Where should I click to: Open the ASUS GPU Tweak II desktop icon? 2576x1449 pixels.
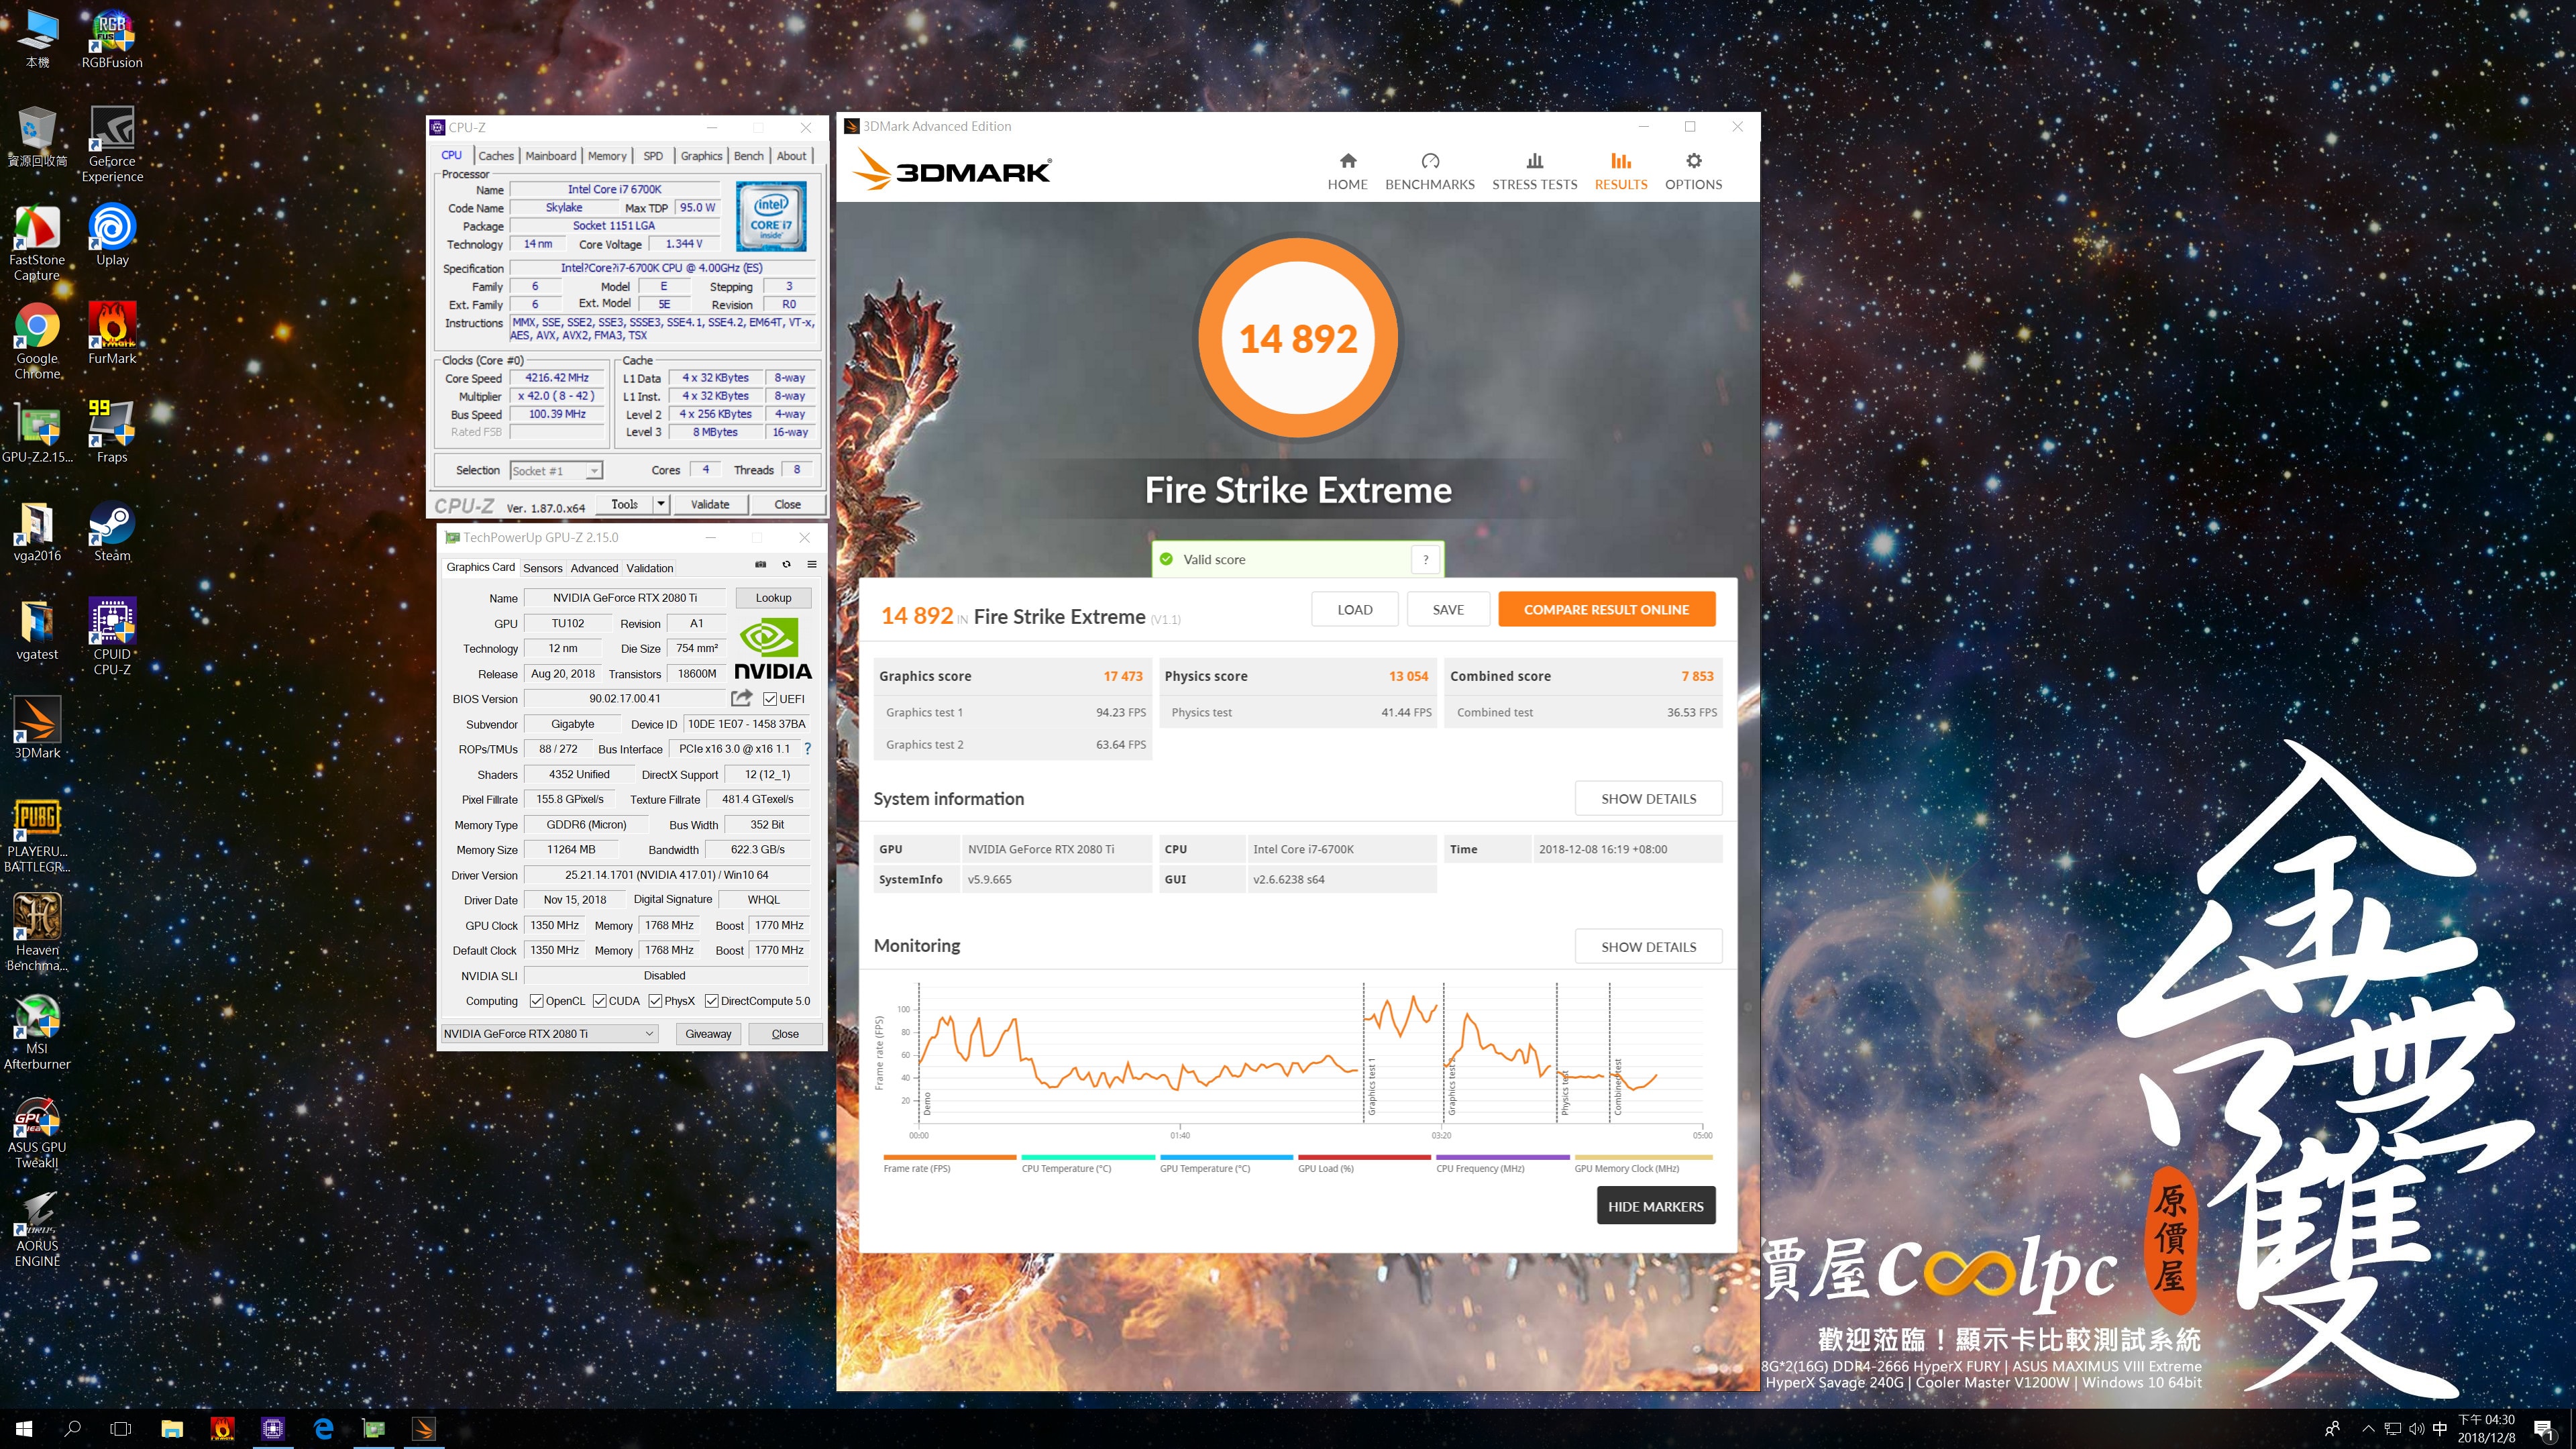[37, 1131]
